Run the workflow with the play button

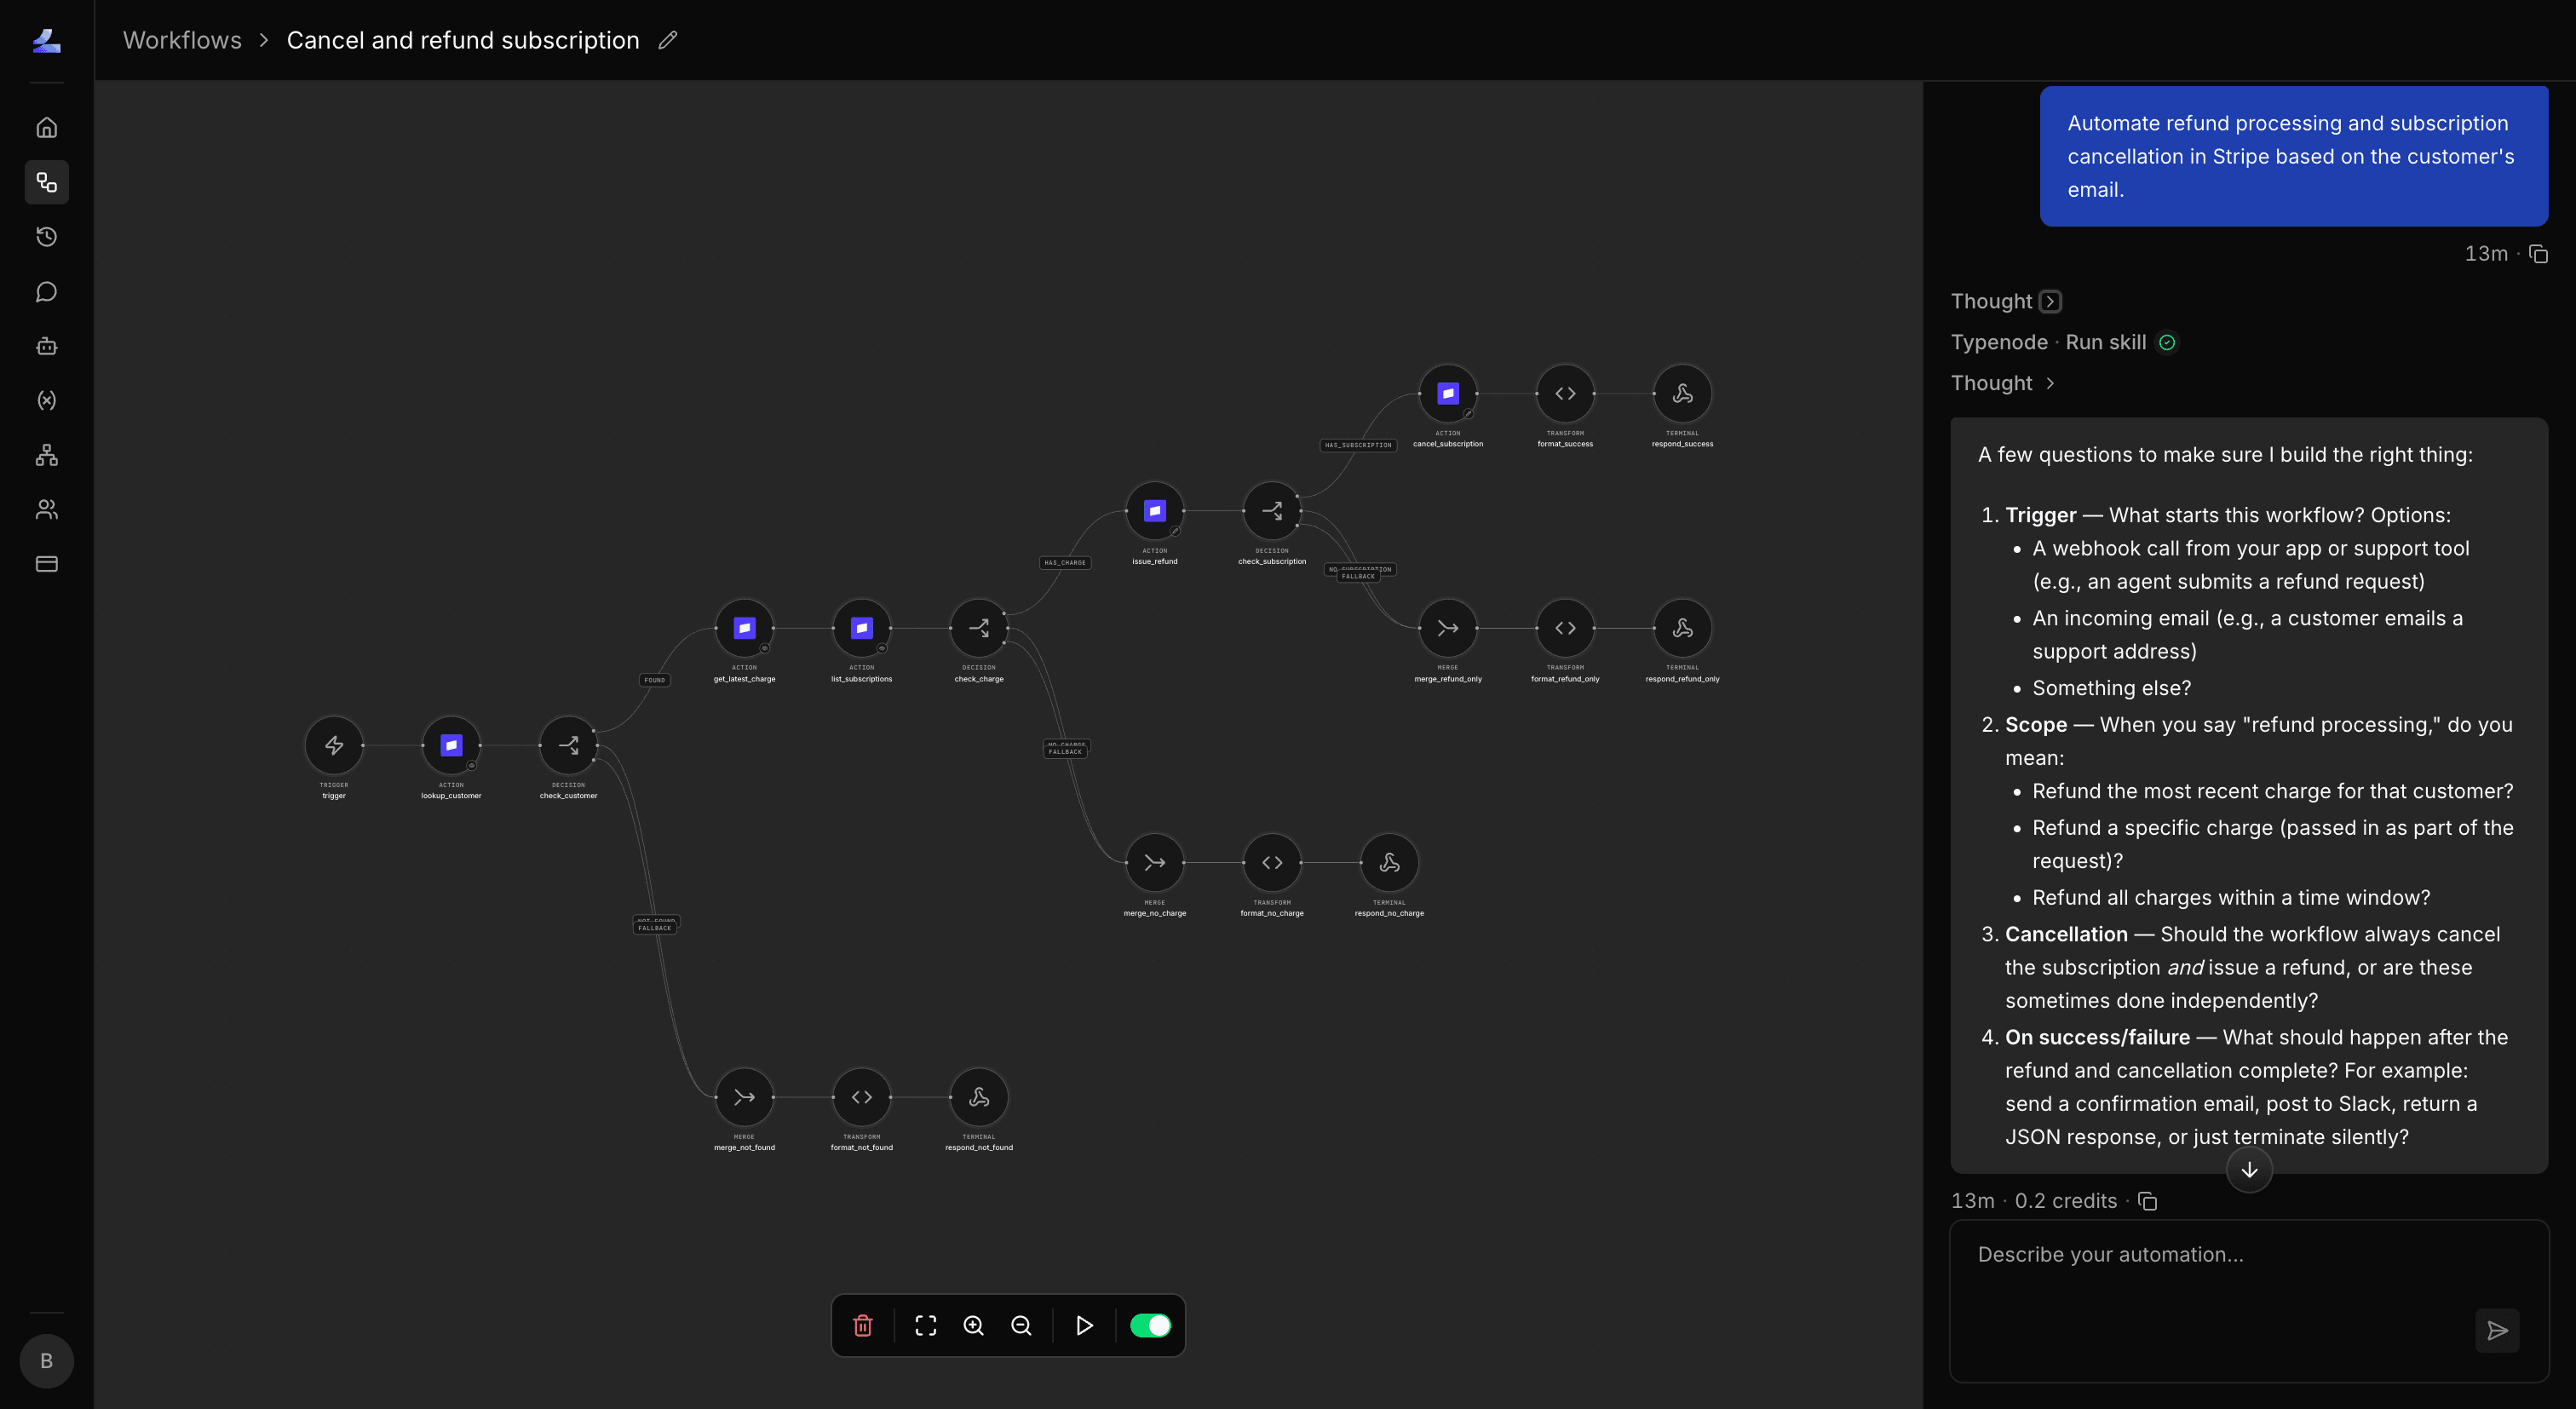point(1084,1325)
